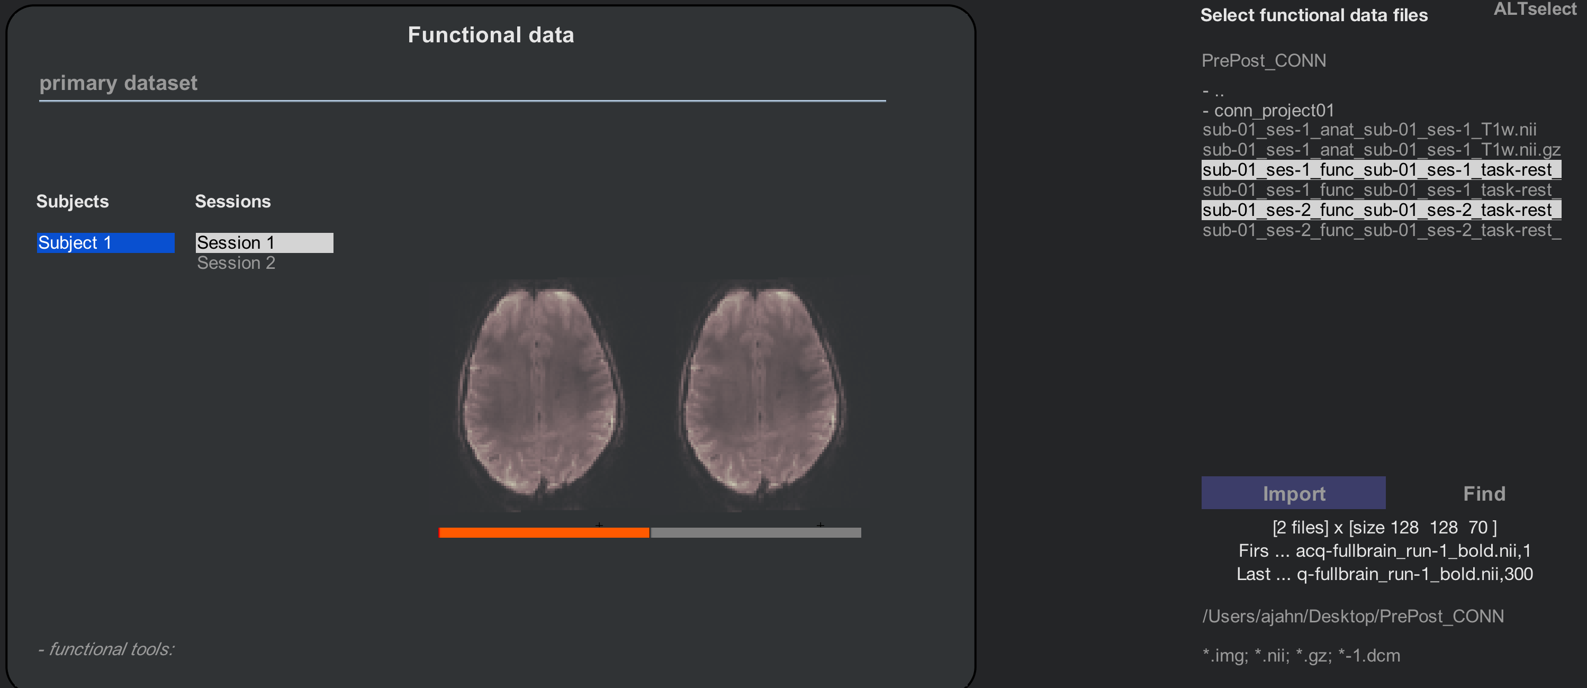Click the Last file bold.nii,300 text

point(1384,574)
